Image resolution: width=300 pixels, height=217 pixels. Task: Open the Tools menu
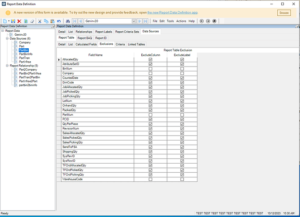[x=170, y=21]
